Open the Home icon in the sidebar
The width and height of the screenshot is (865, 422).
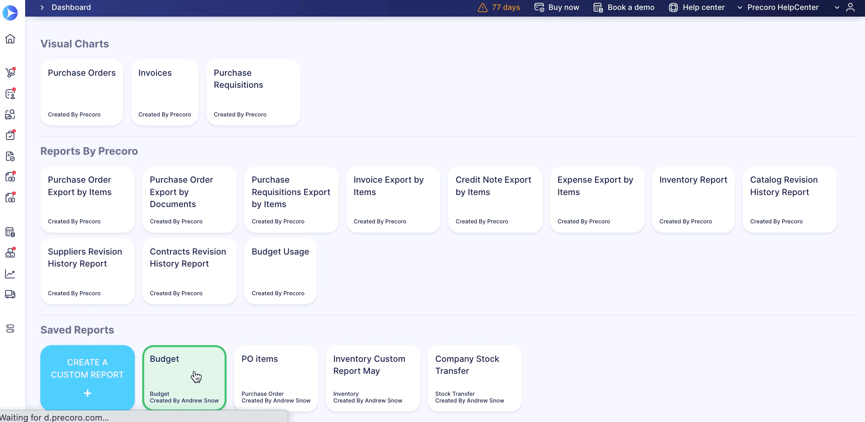[10, 39]
